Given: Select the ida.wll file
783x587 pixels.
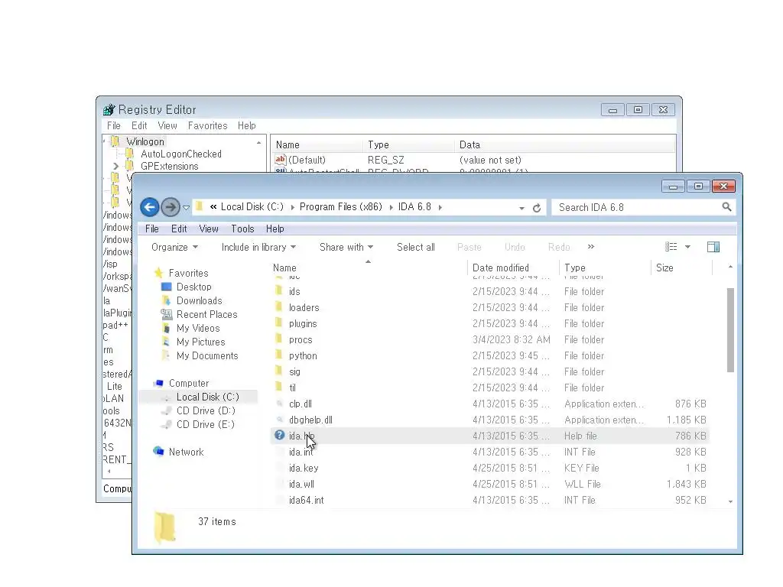Looking at the screenshot, I should [301, 484].
